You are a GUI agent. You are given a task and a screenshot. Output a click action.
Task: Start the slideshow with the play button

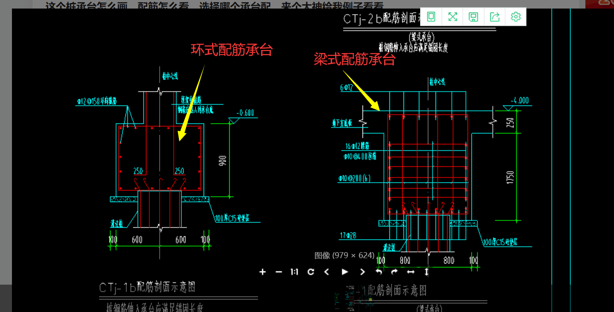[x=345, y=272]
